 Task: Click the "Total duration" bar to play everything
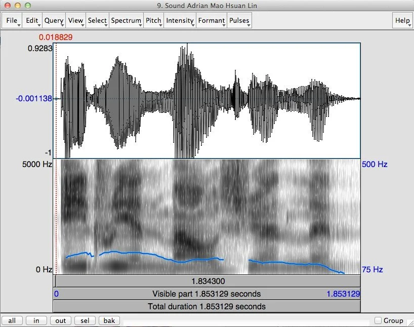click(x=208, y=306)
